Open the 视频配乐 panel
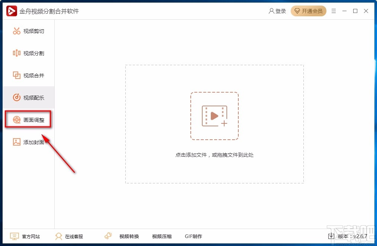Viewport: 377px width, 246px height. coord(28,97)
